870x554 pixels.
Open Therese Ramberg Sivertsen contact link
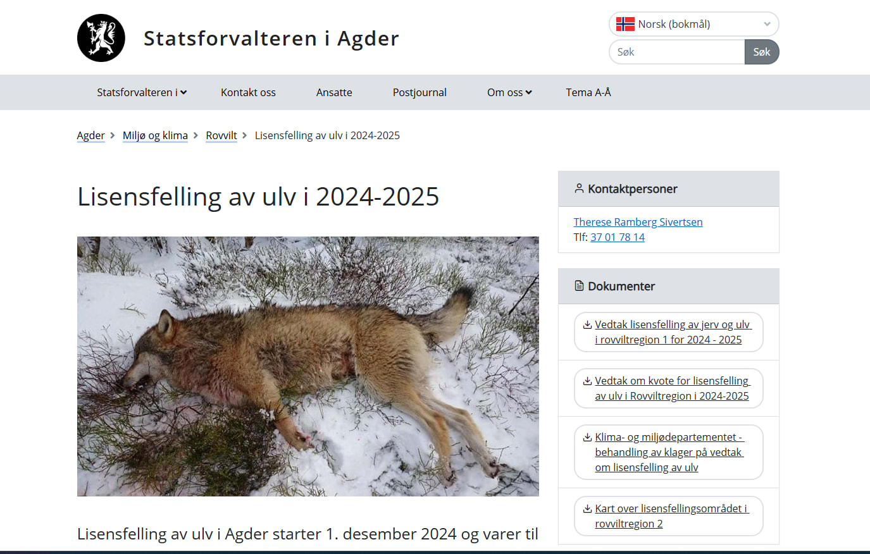click(638, 222)
